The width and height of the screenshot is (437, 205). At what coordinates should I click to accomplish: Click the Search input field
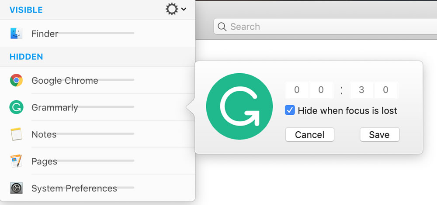[325, 27]
